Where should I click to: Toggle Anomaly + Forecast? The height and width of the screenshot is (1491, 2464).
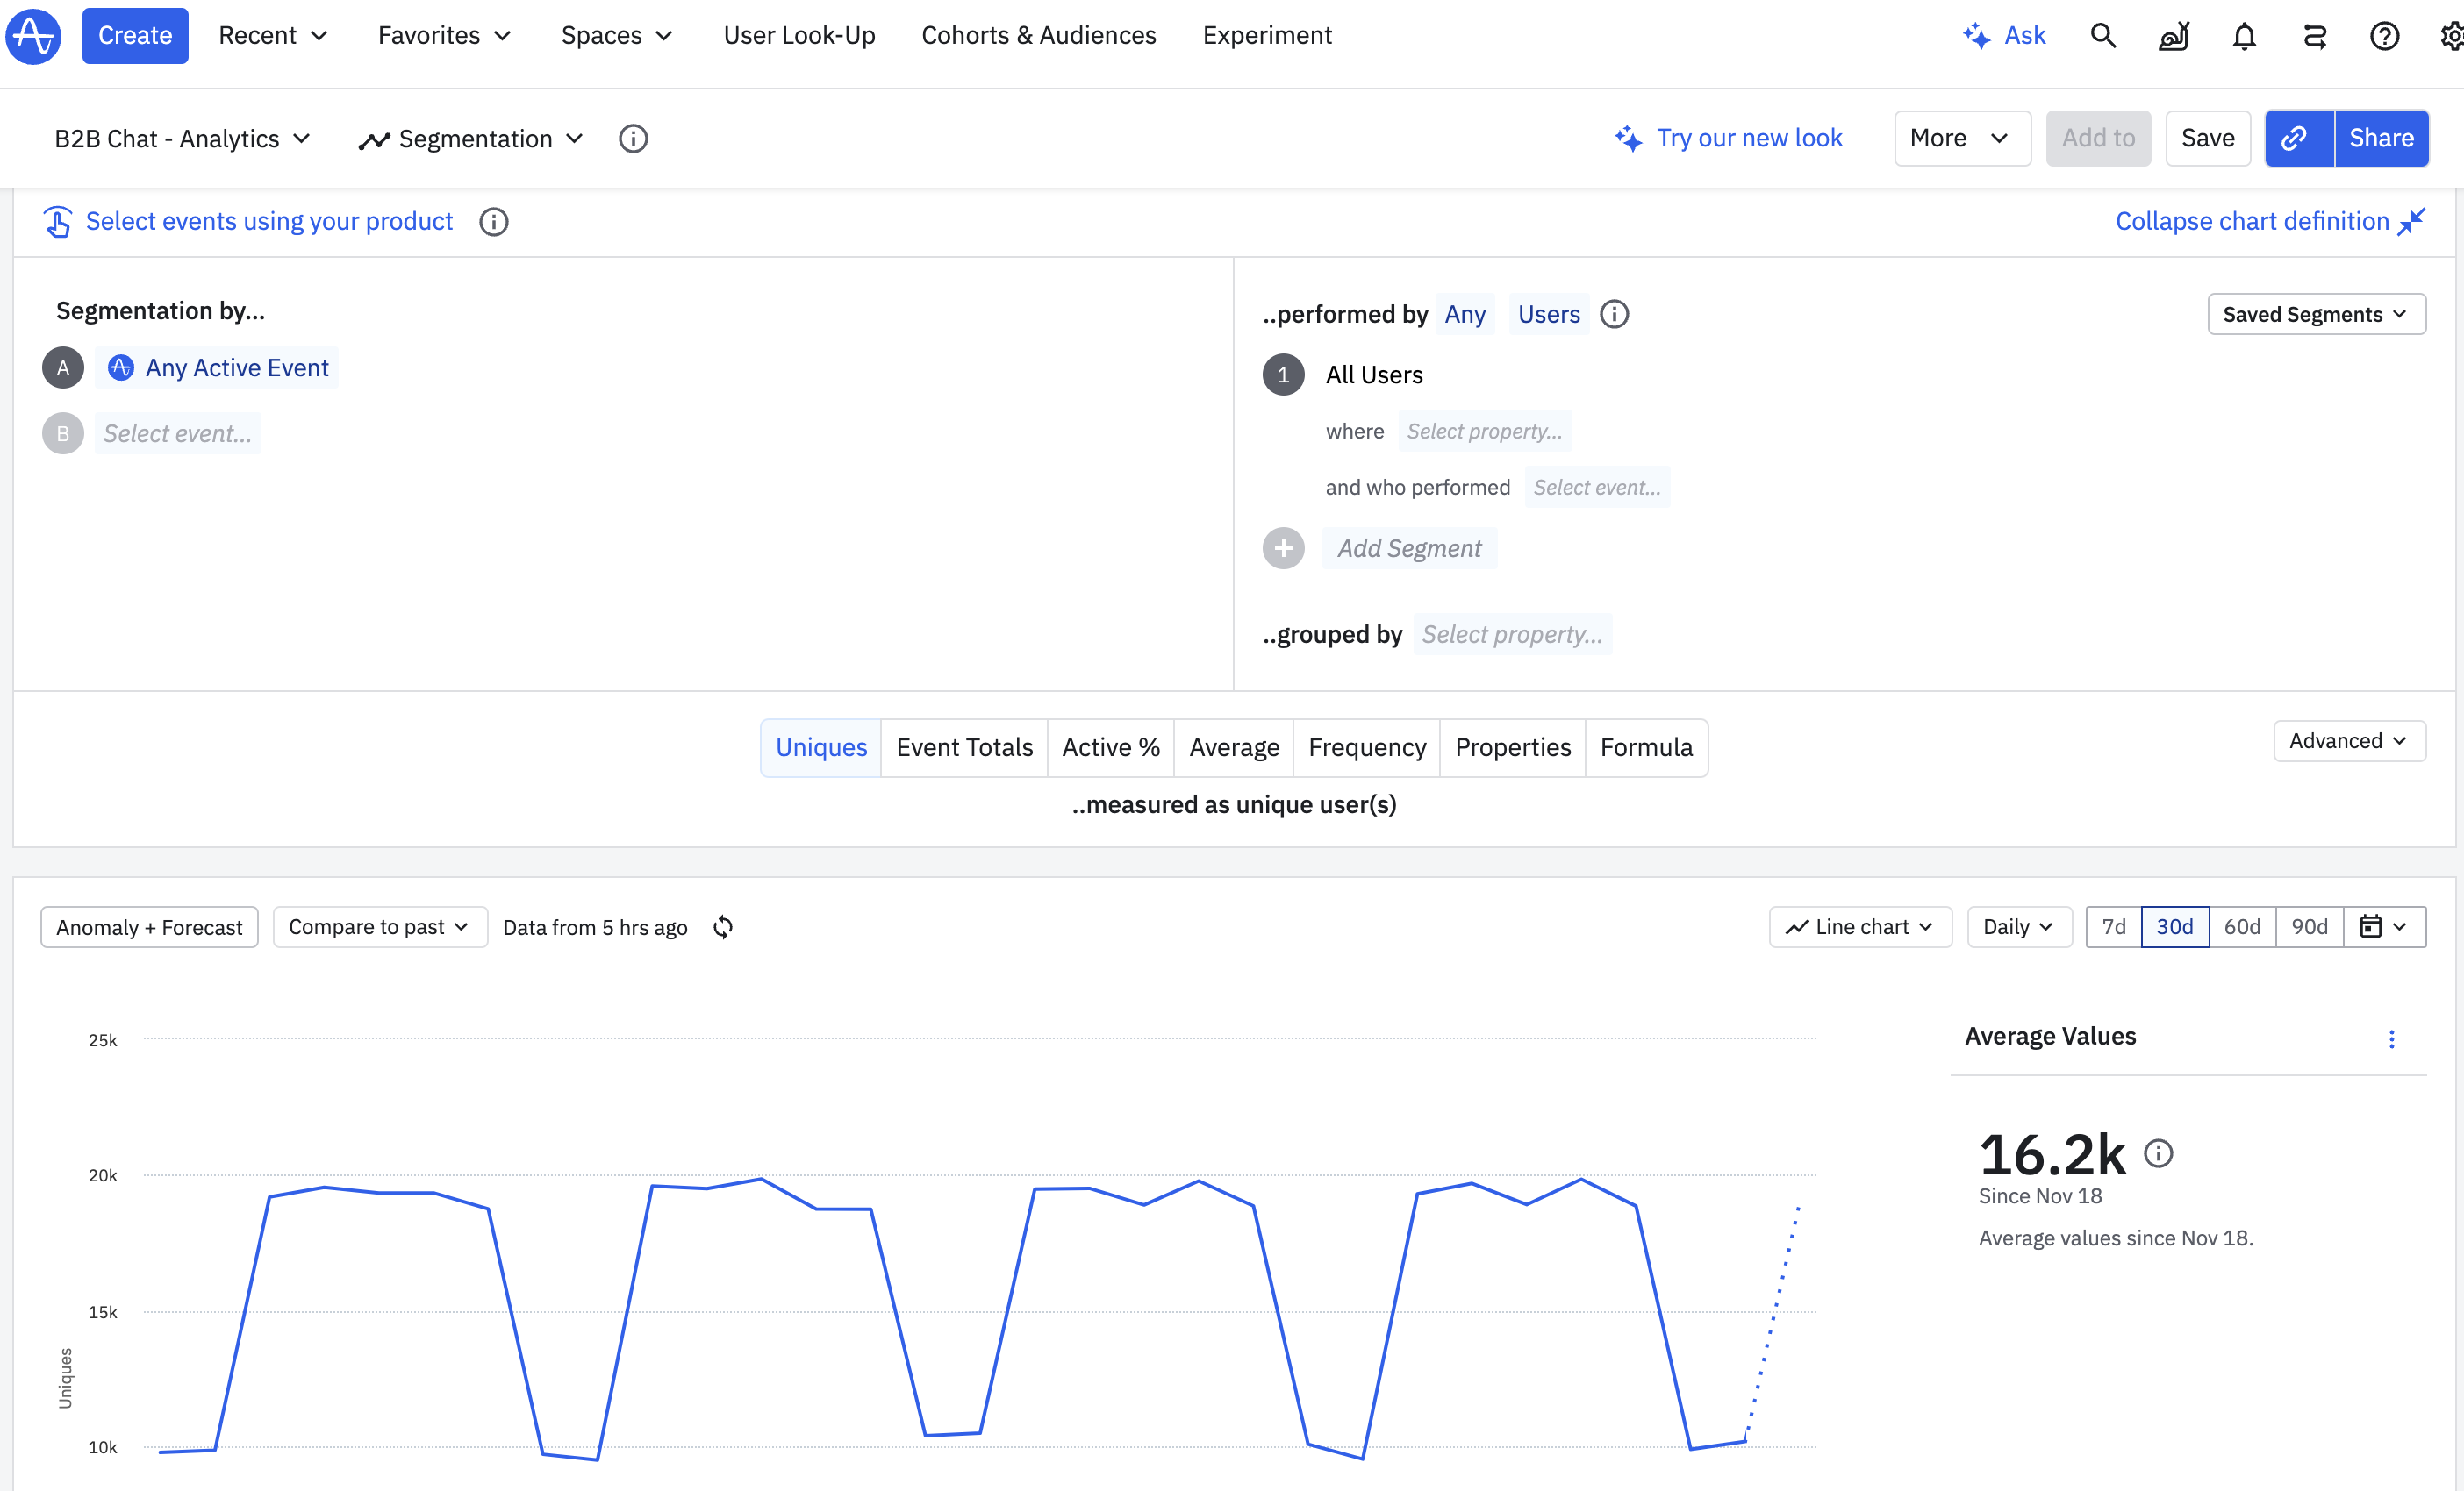coord(149,927)
